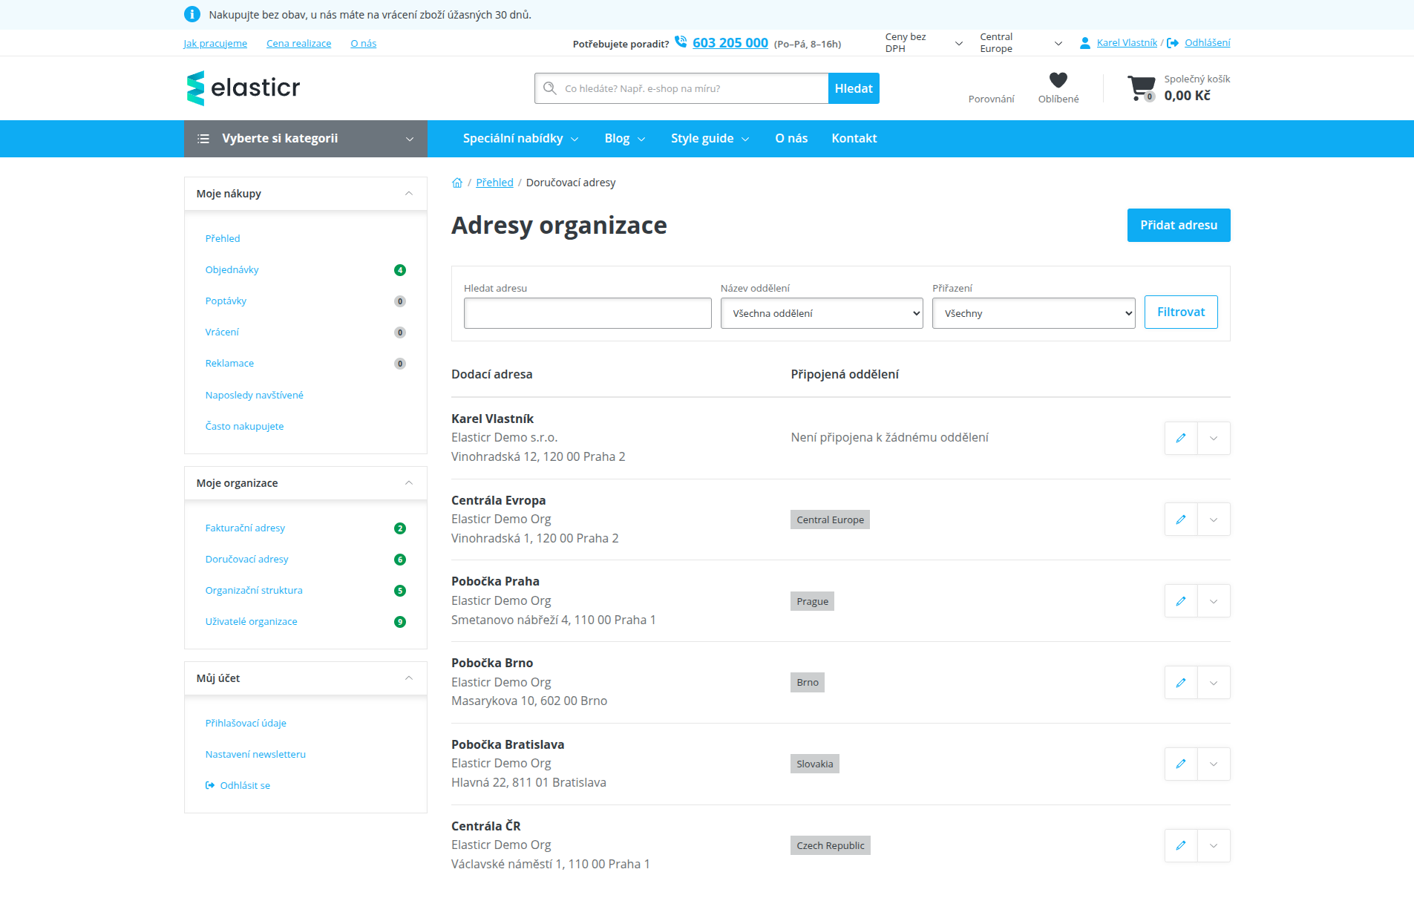Click the magnifier icon in search box

click(x=550, y=88)
